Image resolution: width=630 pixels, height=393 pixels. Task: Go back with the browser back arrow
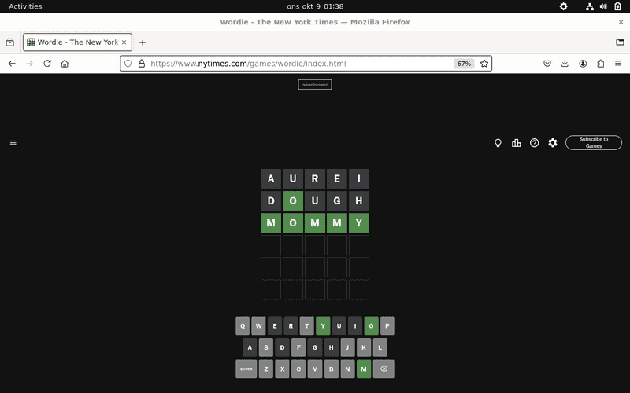[12, 64]
